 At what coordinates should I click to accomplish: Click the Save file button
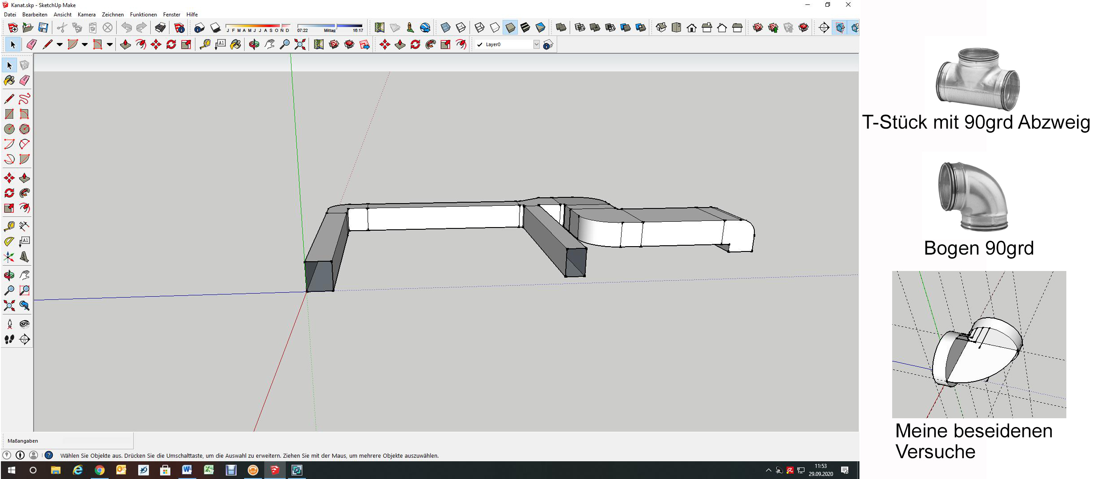click(43, 28)
